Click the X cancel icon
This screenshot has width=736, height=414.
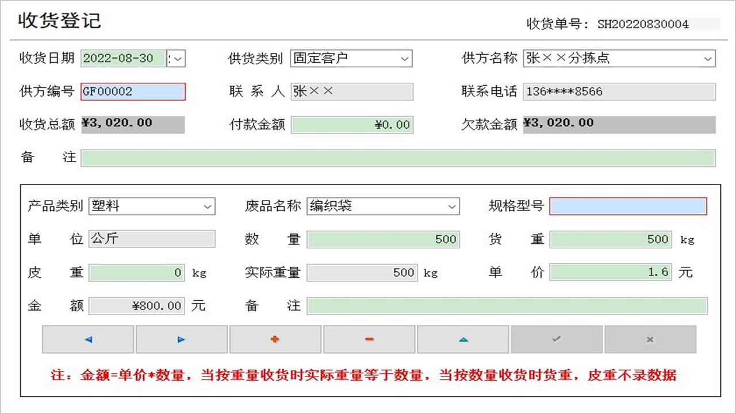pyautogui.click(x=650, y=339)
